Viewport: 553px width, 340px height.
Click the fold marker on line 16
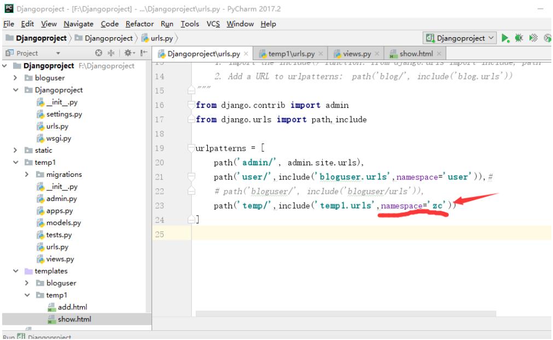[x=191, y=105]
